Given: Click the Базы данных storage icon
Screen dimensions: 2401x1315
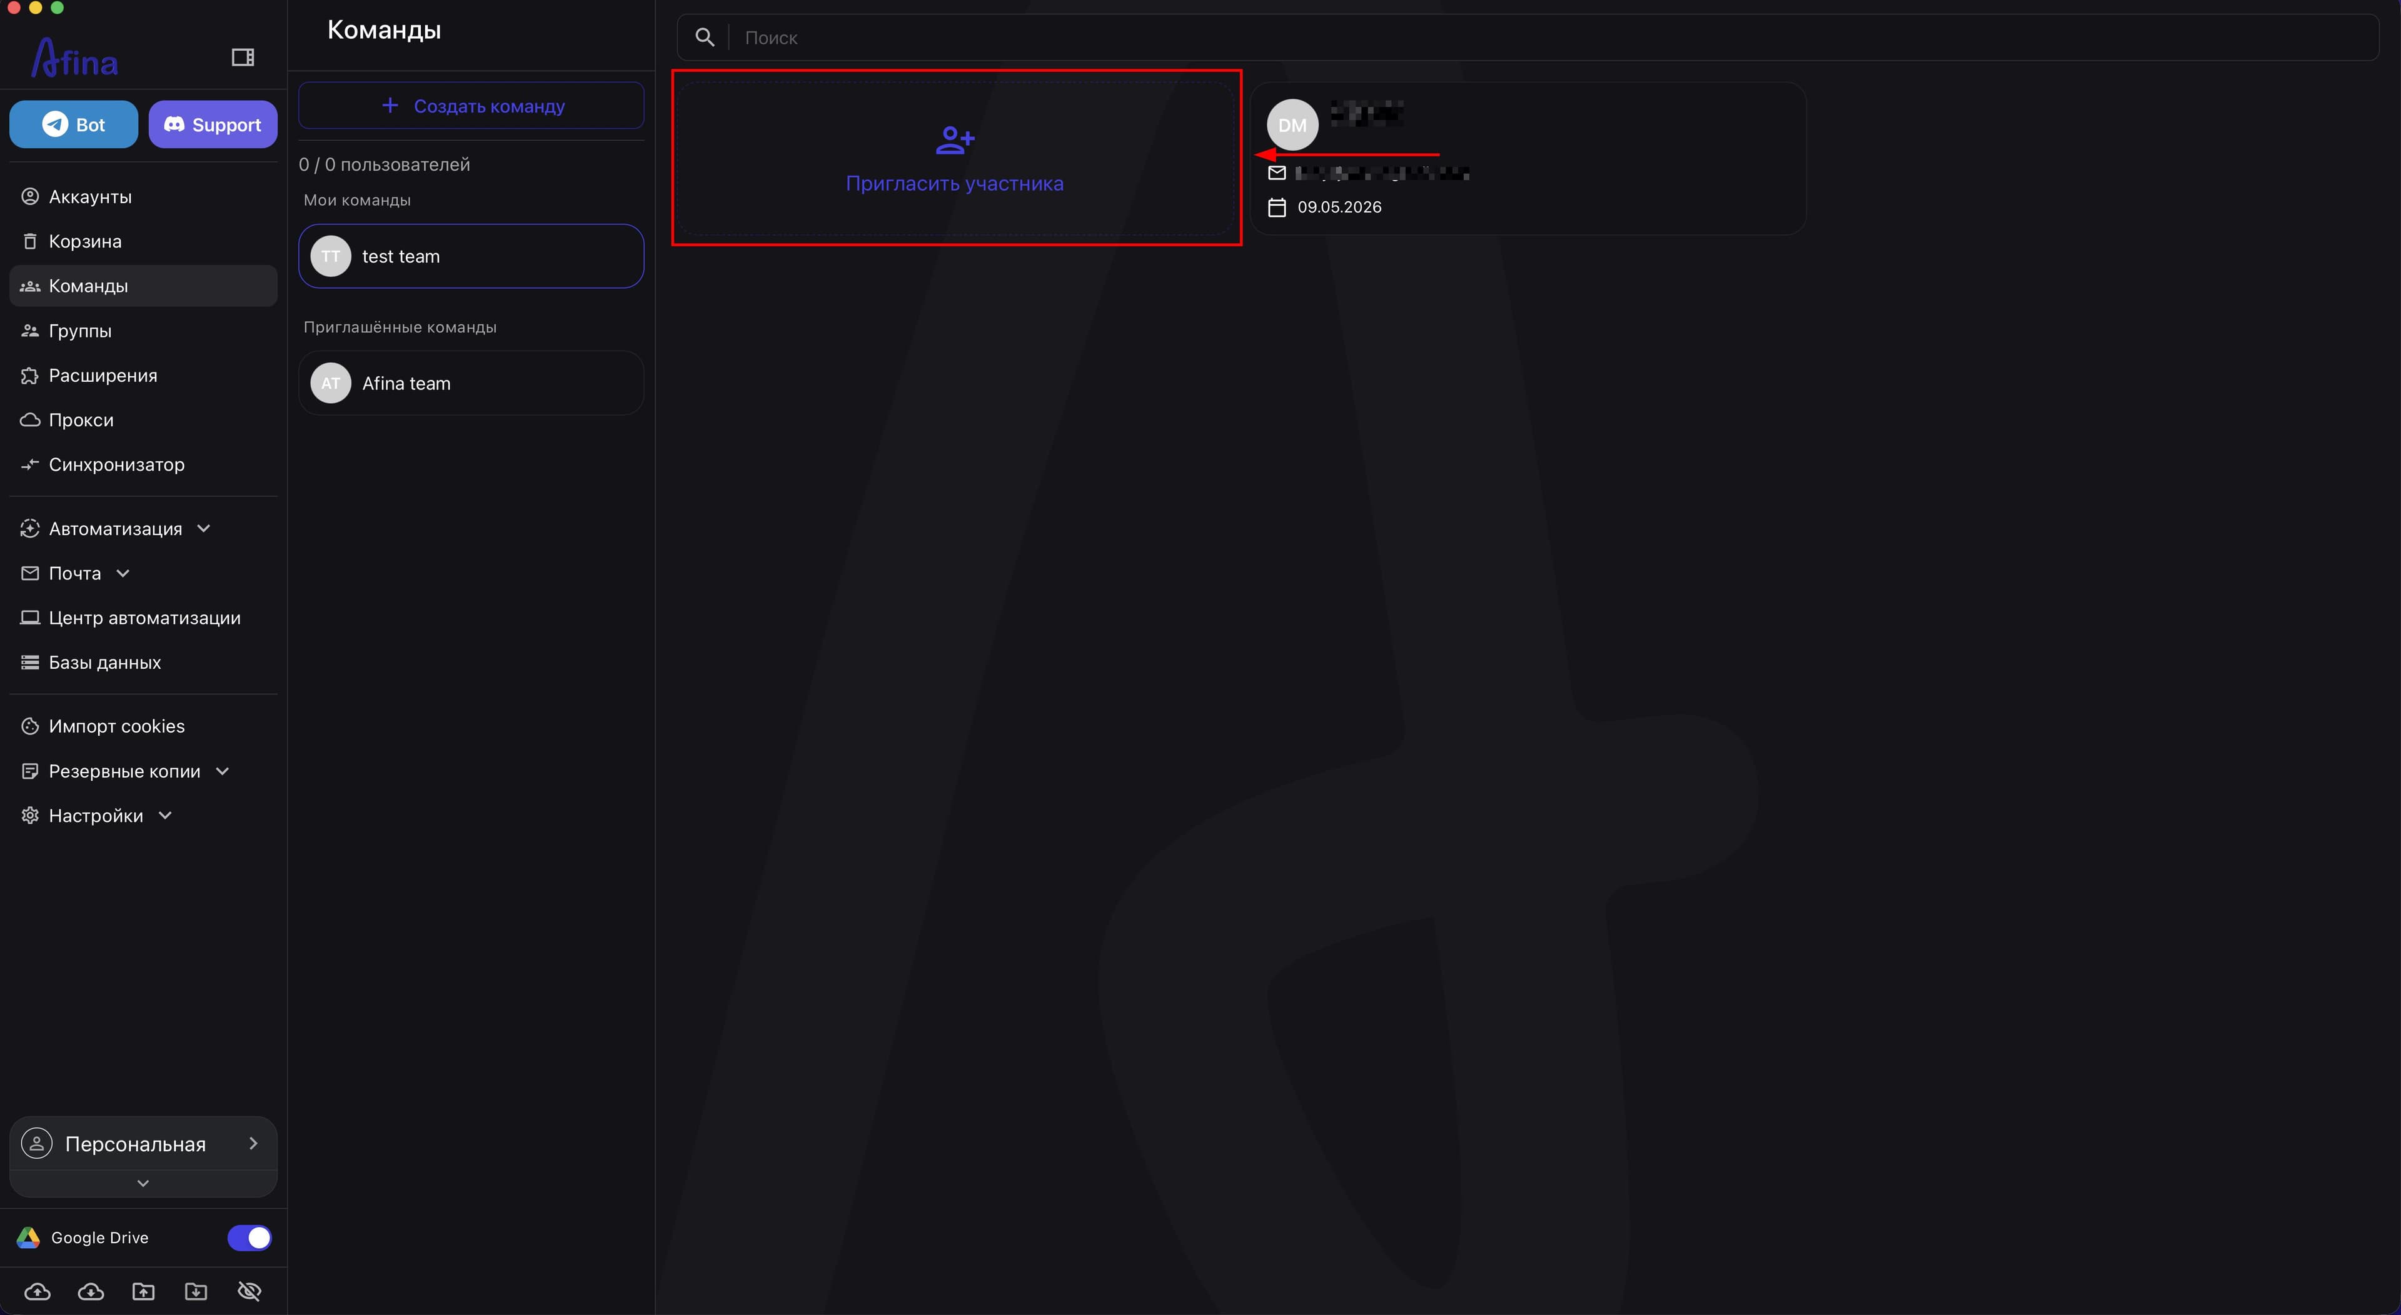Looking at the screenshot, I should coord(30,662).
